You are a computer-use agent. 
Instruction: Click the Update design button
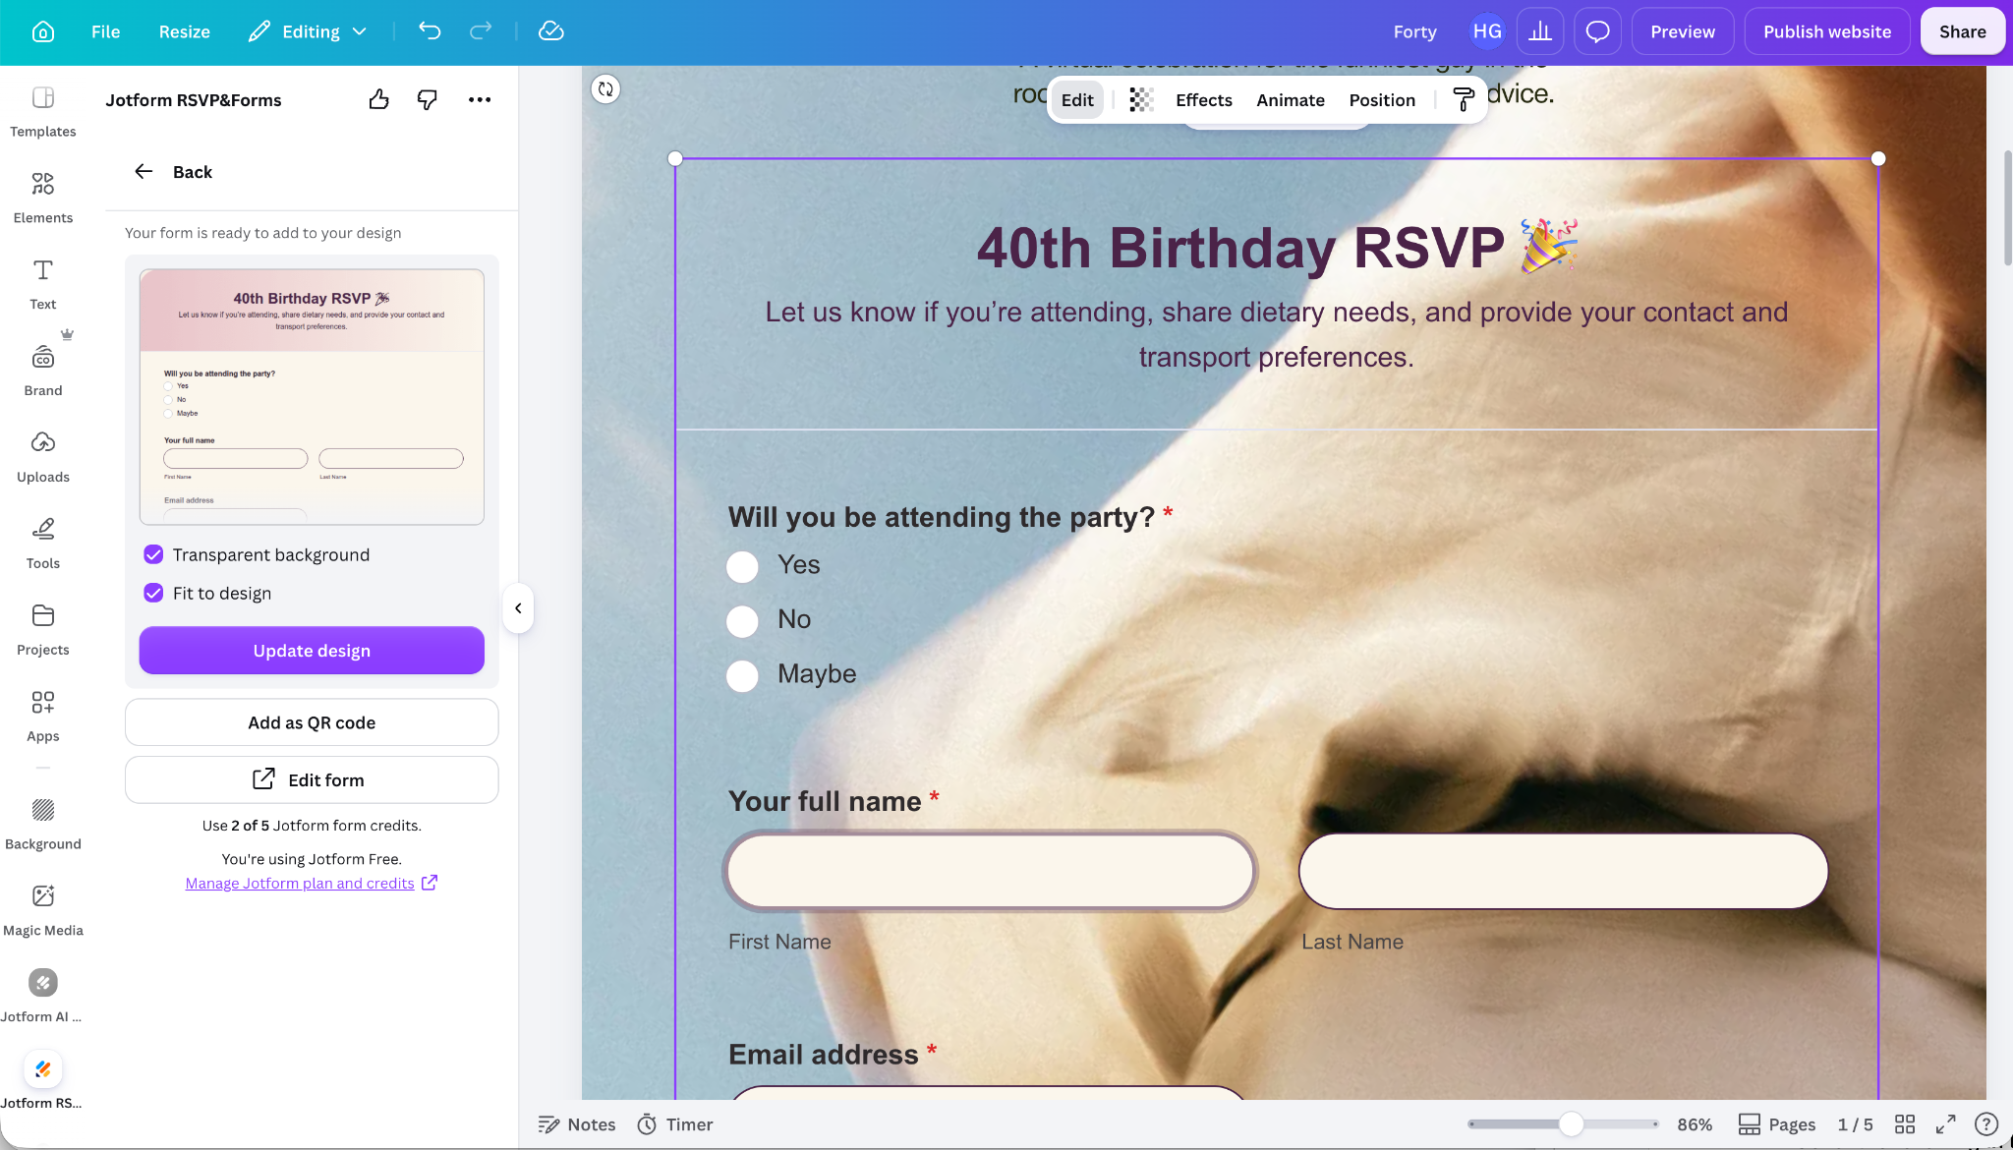click(312, 651)
